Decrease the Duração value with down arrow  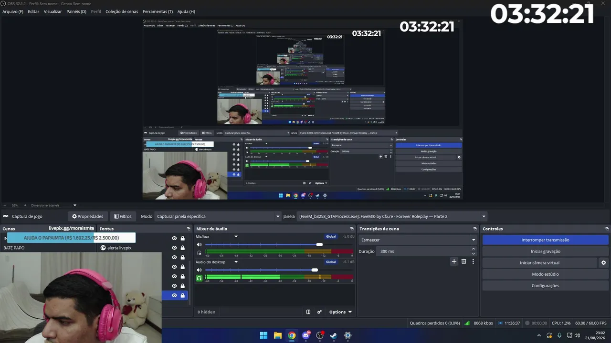point(474,253)
